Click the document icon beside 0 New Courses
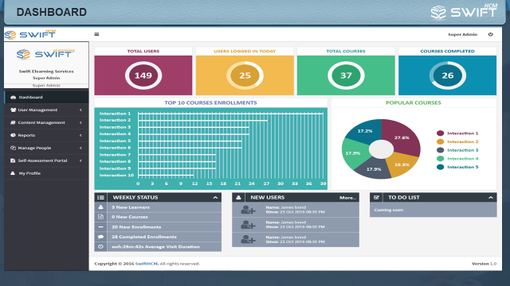The image size is (510, 286). point(101,217)
